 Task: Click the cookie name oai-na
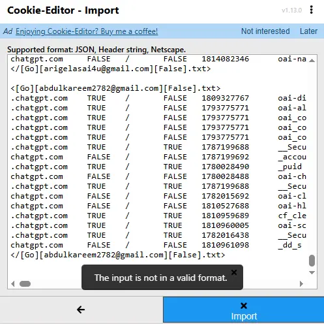click(292, 59)
